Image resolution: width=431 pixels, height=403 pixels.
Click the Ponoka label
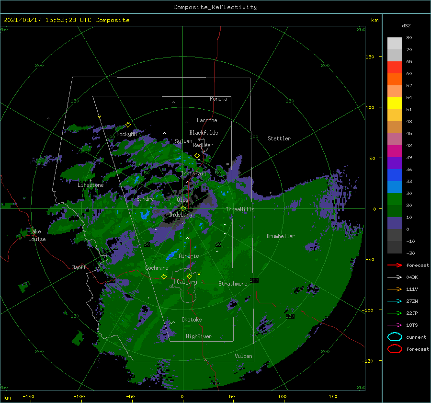point(218,99)
